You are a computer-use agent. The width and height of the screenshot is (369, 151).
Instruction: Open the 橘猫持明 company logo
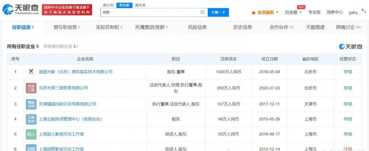point(31,104)
